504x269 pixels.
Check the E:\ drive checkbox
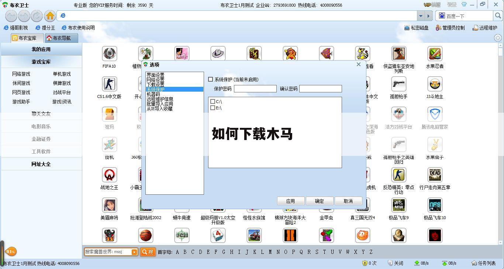[213, 108]
